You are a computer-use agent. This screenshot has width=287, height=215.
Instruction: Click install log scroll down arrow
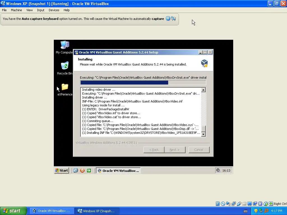point(203,134)
